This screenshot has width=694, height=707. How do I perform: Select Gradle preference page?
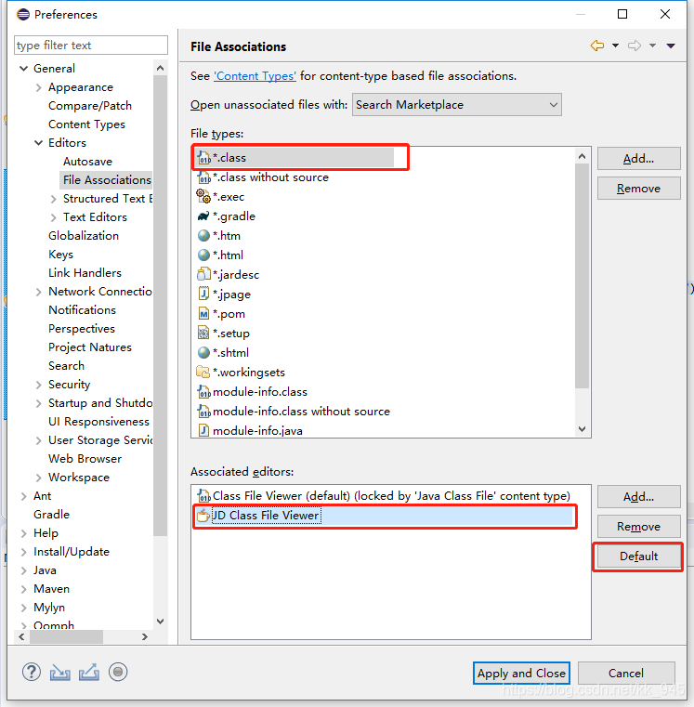pos(51,515)
